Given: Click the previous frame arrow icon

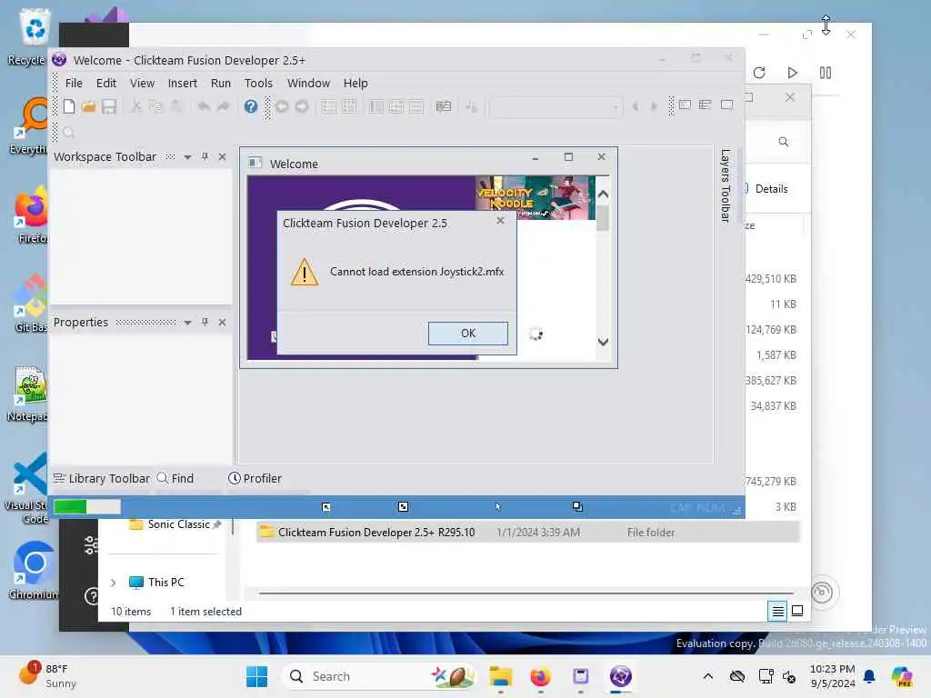Looking at the screenshot, I should click(x=636, y=106).
